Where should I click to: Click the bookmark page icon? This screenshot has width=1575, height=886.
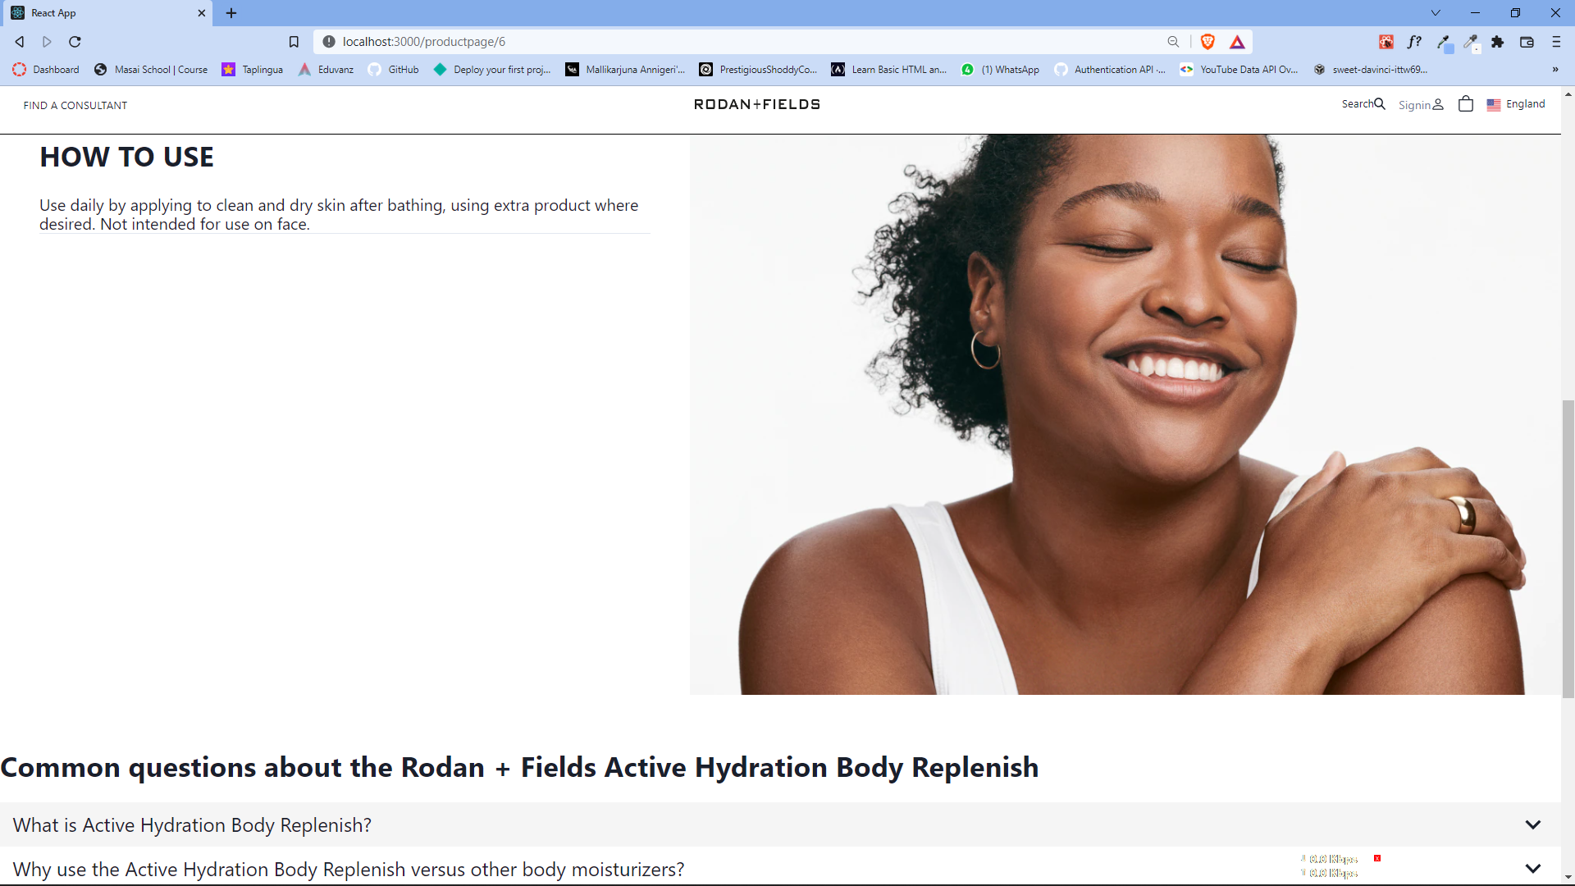pyautogui.click(x=294, y=42)
